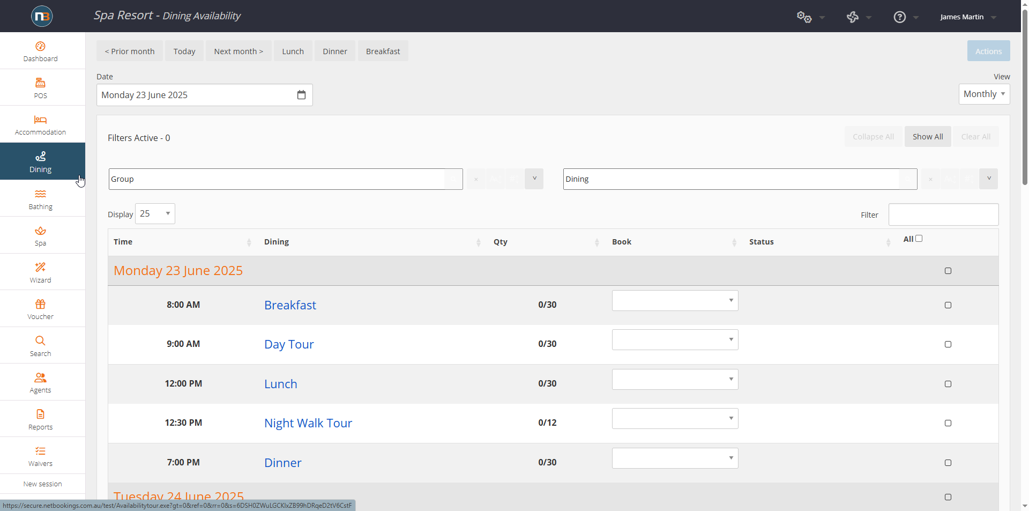The height and width of the screenshot is (511, 1029).
Task: Open the Waivers checklist icon
Action: (40, 451)
